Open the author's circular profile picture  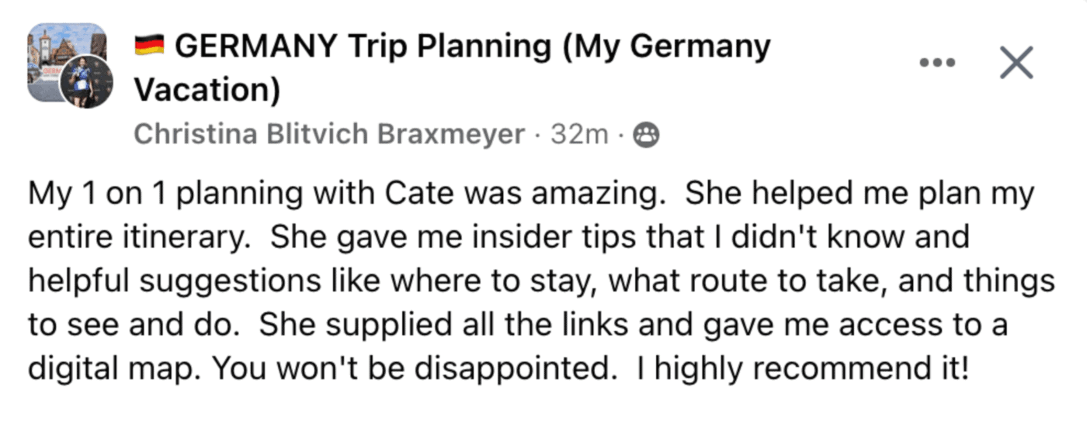coord(86,82)
